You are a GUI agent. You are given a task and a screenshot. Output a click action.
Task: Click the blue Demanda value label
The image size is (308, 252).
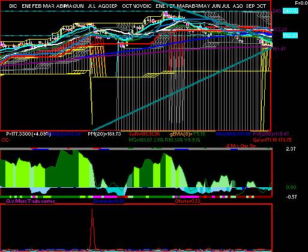point(109,201)
